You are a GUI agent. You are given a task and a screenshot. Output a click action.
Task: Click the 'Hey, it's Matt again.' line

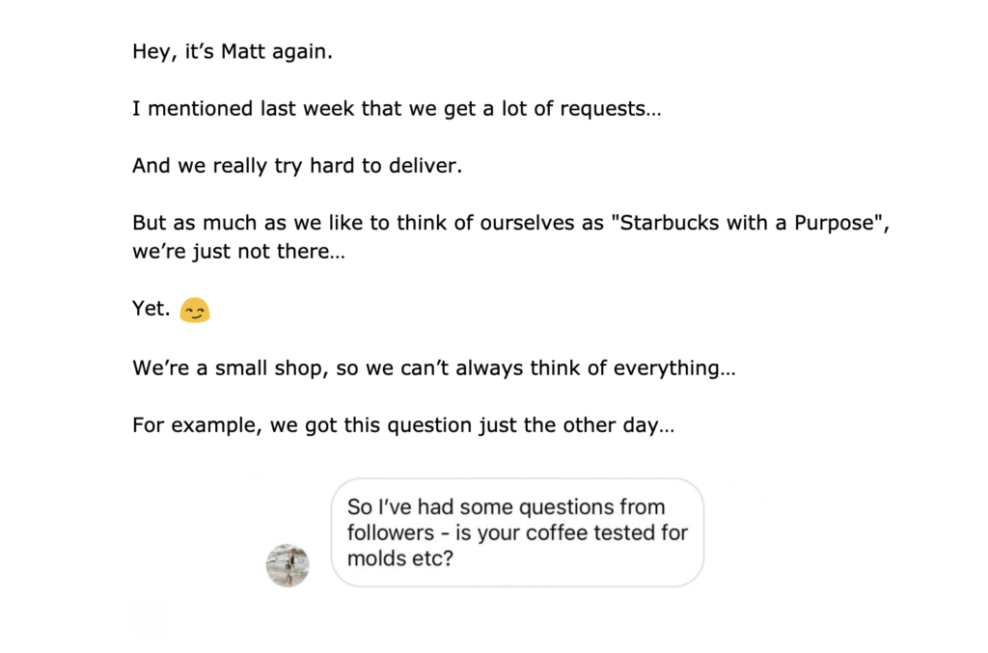[233, 52]
